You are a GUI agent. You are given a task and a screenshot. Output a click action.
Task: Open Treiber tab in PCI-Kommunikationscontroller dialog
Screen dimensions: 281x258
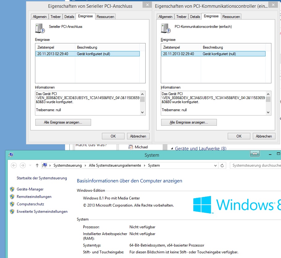[181, 17]
